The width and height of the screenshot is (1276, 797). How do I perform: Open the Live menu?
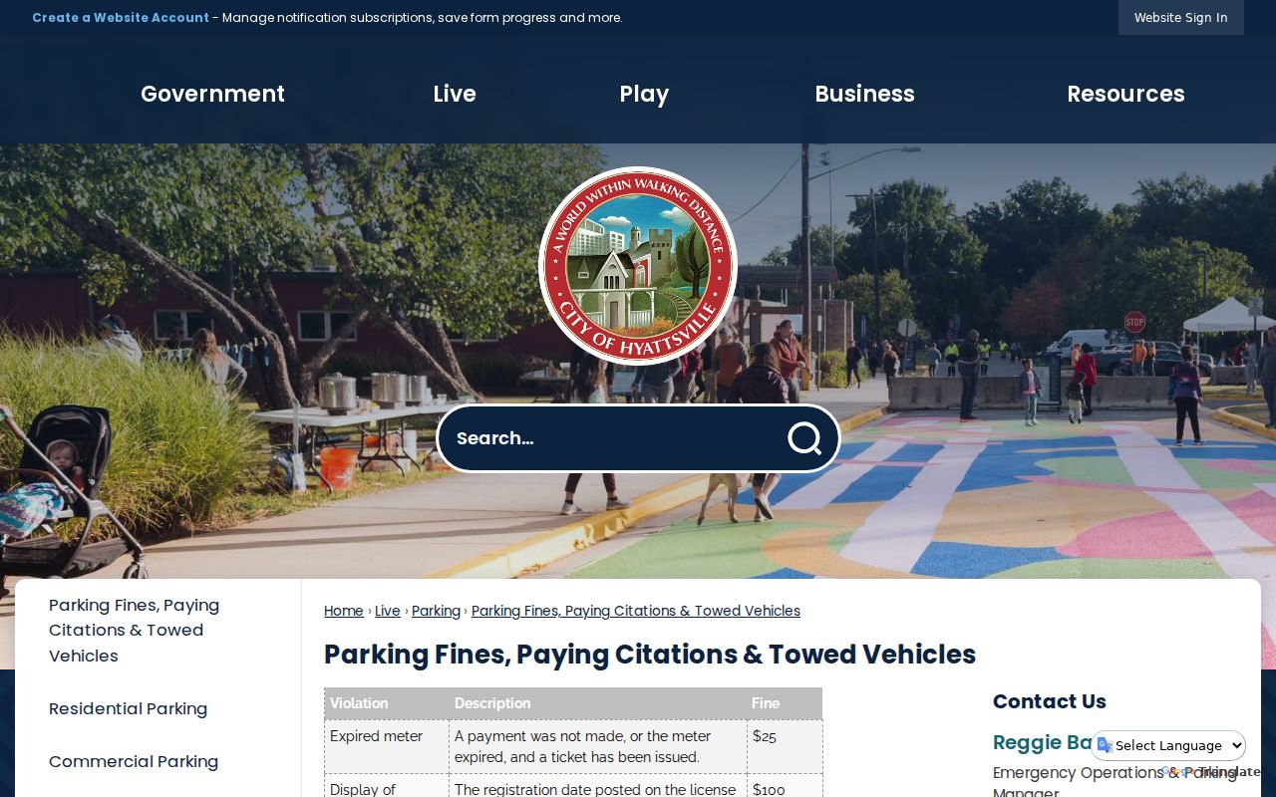455,94
